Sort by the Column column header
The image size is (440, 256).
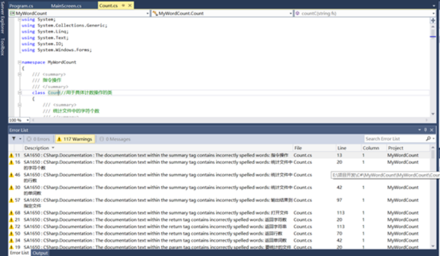click(x=373, y=148)
